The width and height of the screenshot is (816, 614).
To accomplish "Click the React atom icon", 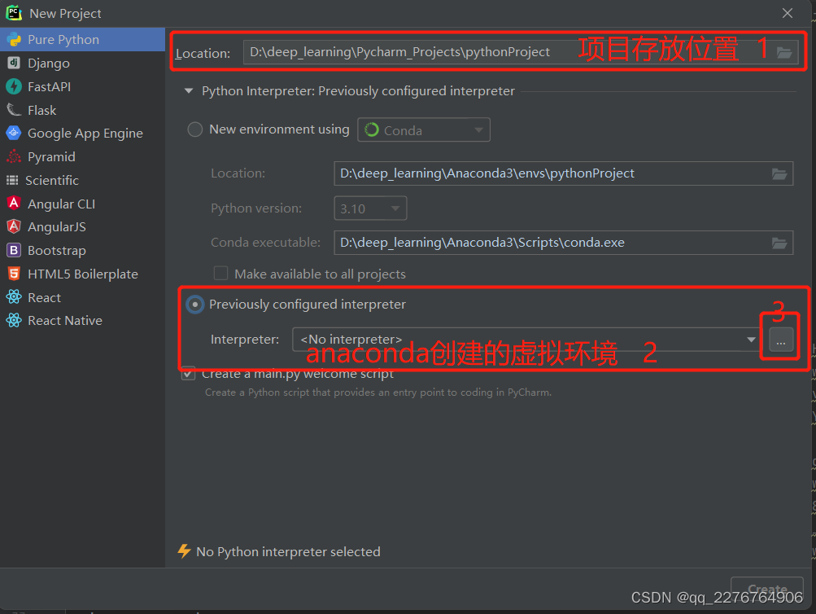I will click(x=14, y=297).
